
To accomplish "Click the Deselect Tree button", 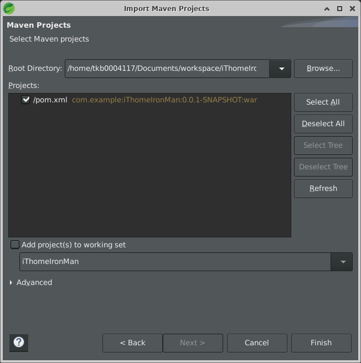I will tap(323, 167).
